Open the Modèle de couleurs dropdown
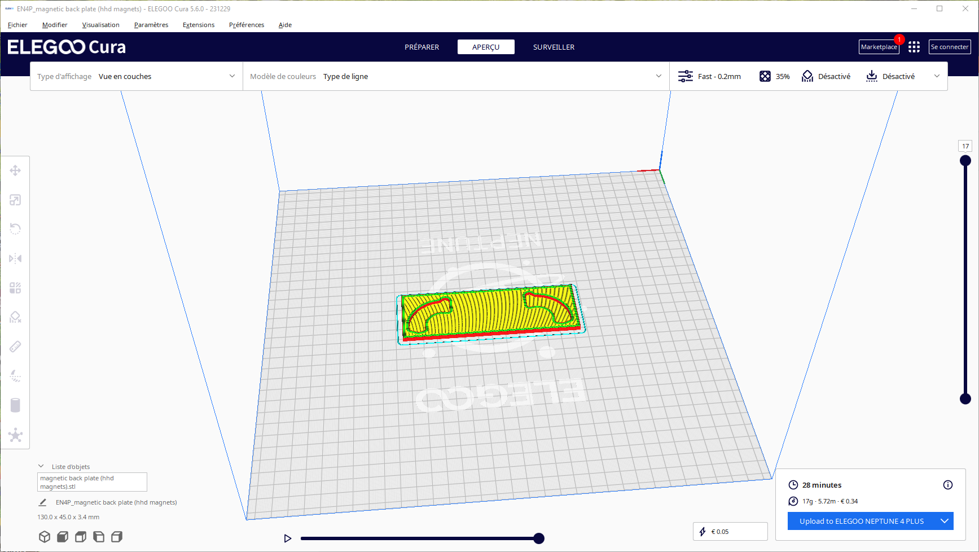 pos(456,76)
